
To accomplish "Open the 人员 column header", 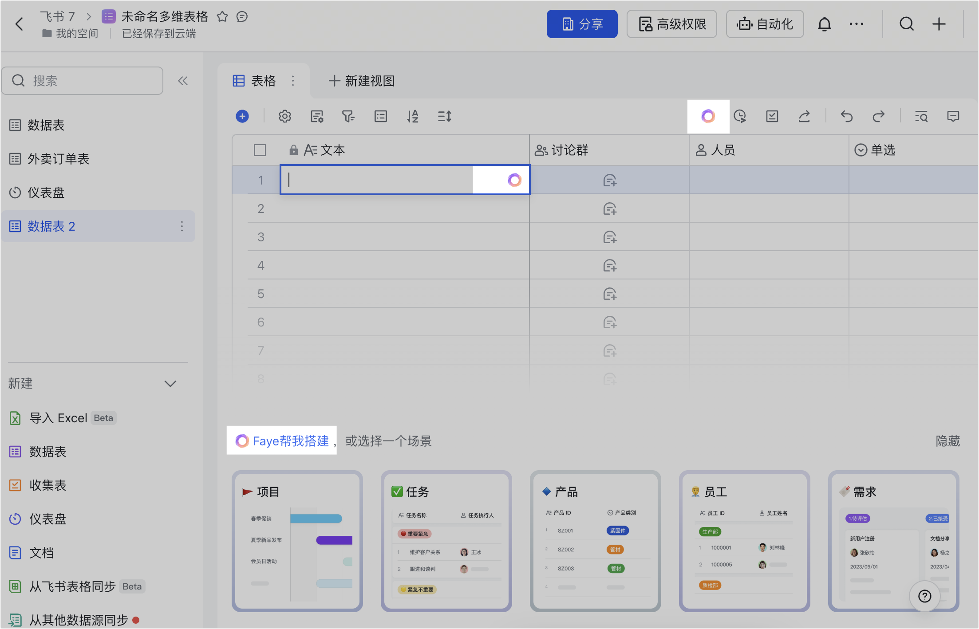I will click(x=769, y=150).
